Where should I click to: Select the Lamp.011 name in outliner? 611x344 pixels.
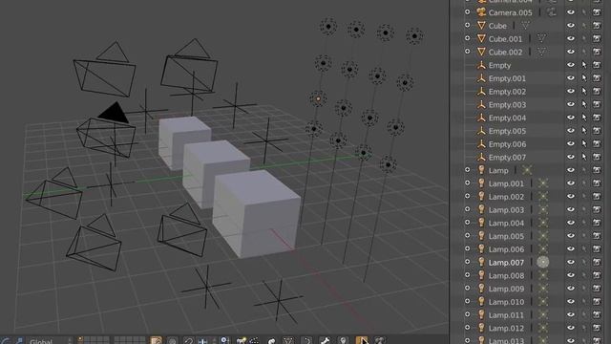506,315
